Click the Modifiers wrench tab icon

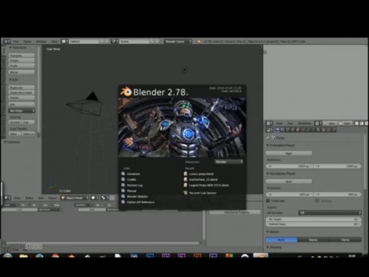pos(308,130)
